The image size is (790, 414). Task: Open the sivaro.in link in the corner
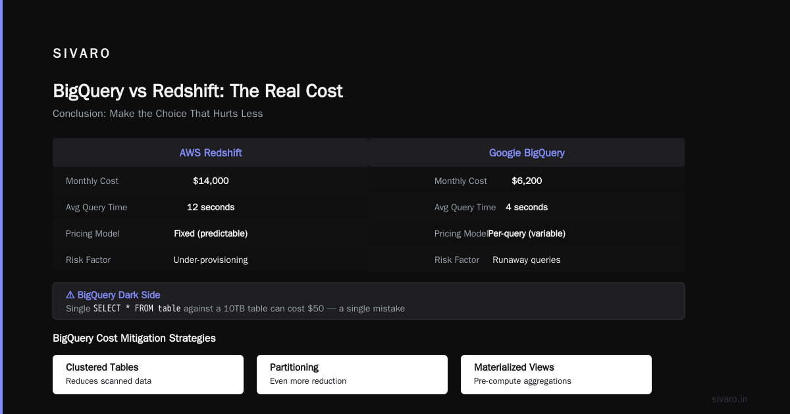pos(729,399)
